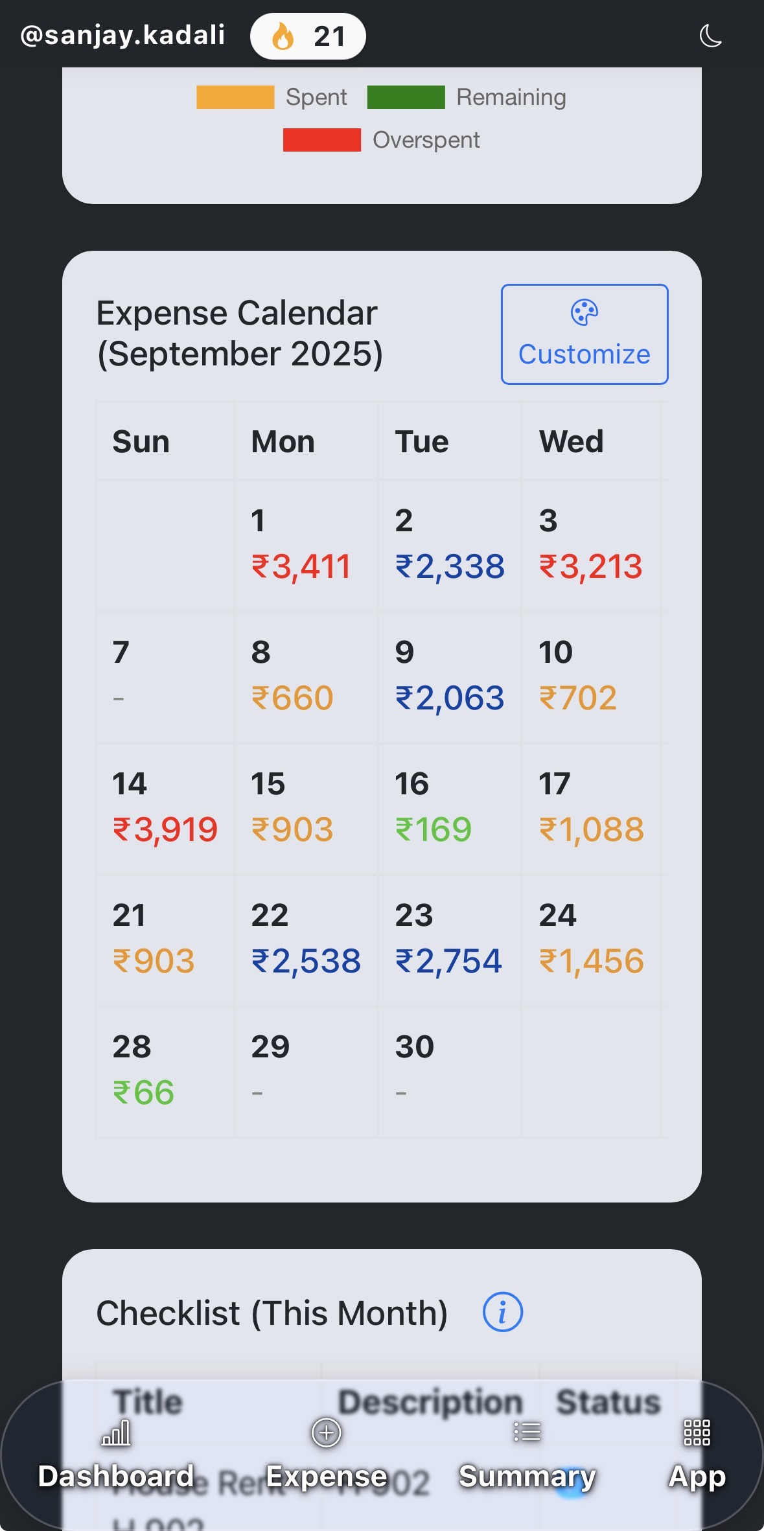Image resolution: width=764 pixels, height=1531 pixels.
Task: Tap the palette icon in the Customize button
Action: [584, 313]
